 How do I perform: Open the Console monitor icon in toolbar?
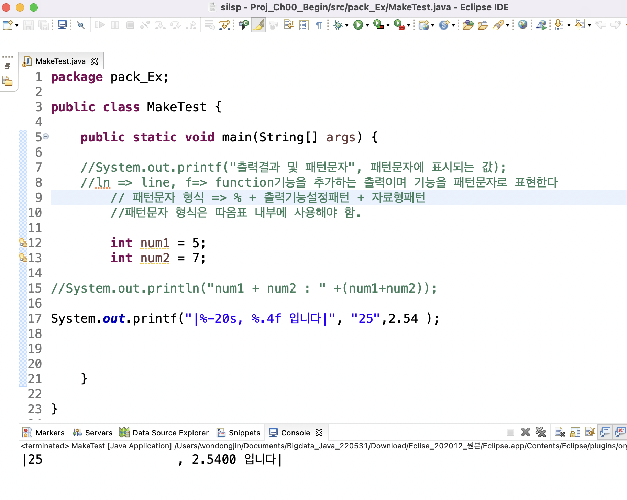[x=62, y=25]
